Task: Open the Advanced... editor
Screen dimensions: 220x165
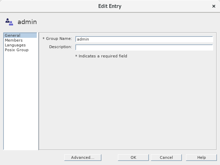Action: click(x=82, y=157)
